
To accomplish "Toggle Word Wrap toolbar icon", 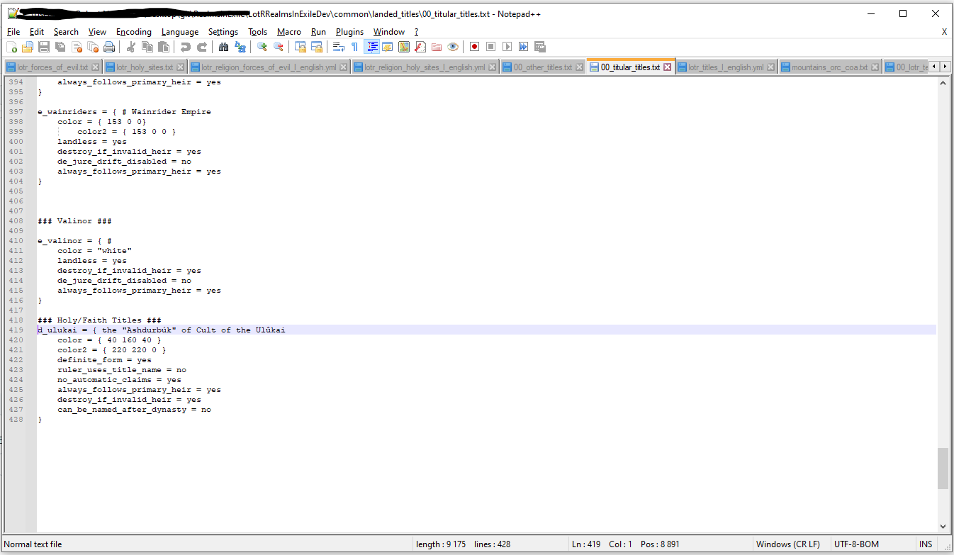I will (x=339, y=47).
